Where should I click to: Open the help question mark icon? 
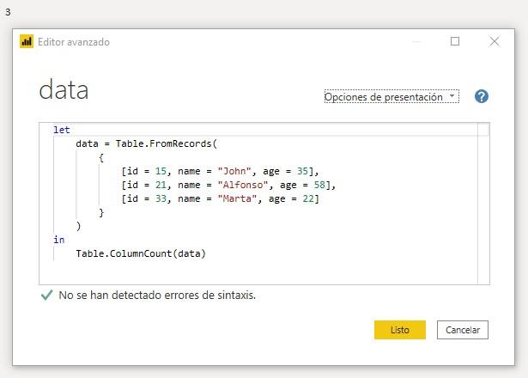coord(481,96)
